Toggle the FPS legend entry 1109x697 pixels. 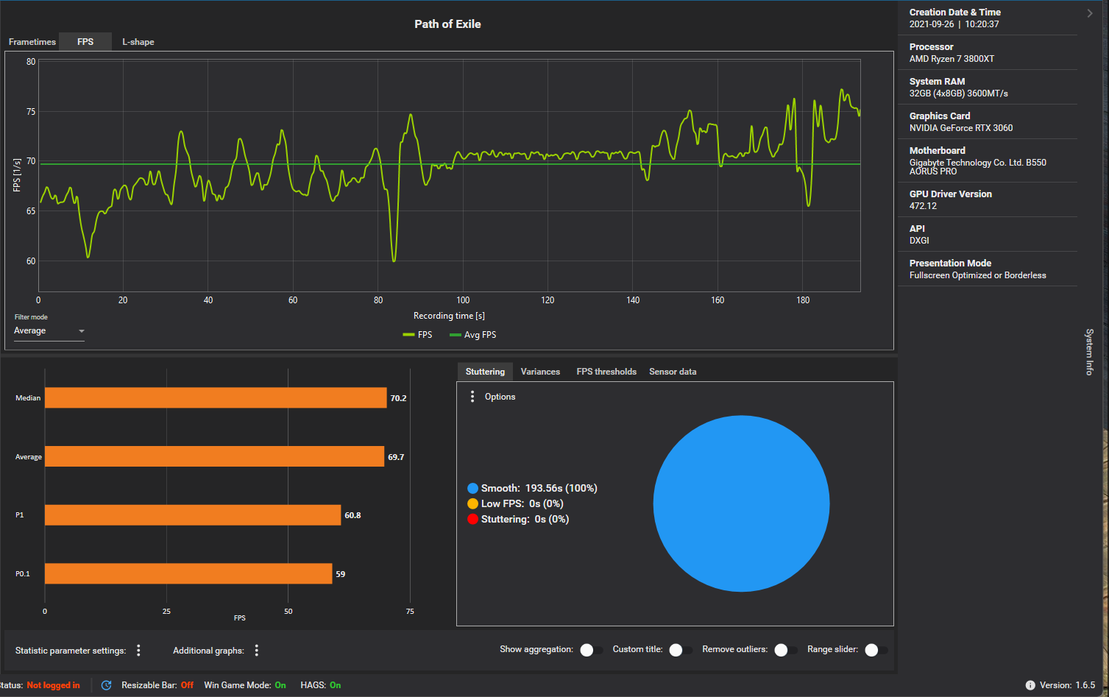coord(417,335)
